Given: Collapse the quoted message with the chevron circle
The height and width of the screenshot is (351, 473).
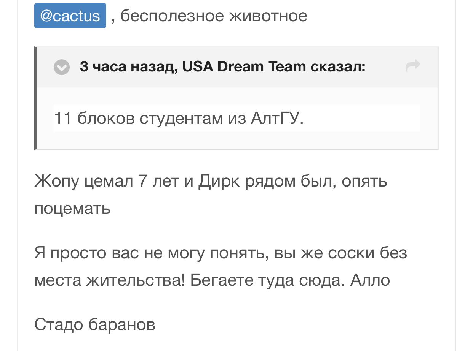Looking at the screenshot, I should pyautogui.click(x=62, y=67).
